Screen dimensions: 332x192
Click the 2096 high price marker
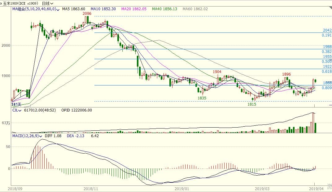(x=87, y=14)
